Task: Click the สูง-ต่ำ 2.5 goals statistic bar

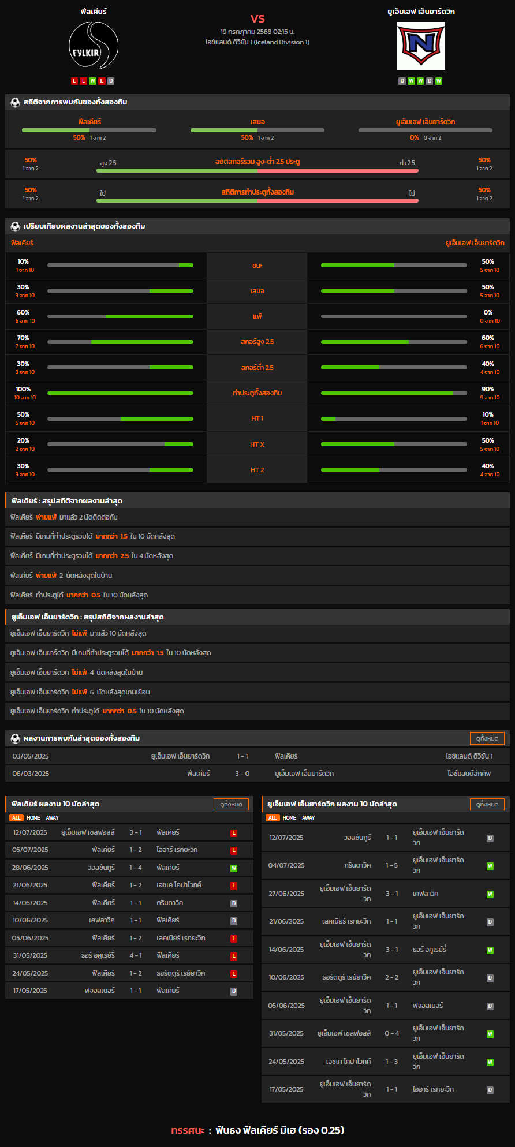Action: pyautogui.click(x=257, y=170)
